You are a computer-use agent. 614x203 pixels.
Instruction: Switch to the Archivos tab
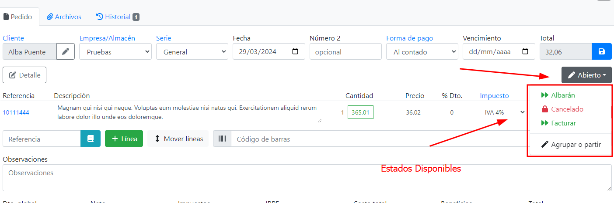click(64, 17)
